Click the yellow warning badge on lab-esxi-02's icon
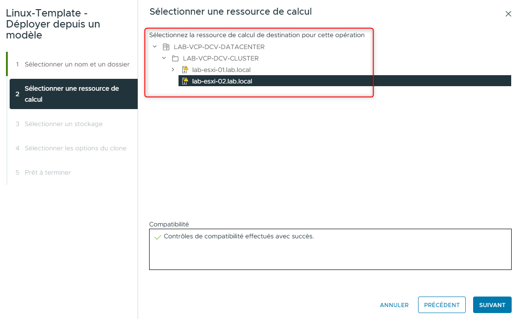Screen dimensions: 519x319 tap(186, 79)
